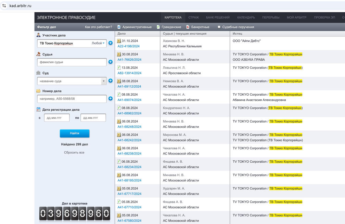Open the Банк решений tab

tap(218, 17)
